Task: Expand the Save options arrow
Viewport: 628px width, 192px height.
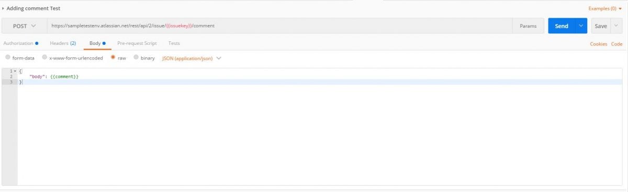Action: (616, 26)
